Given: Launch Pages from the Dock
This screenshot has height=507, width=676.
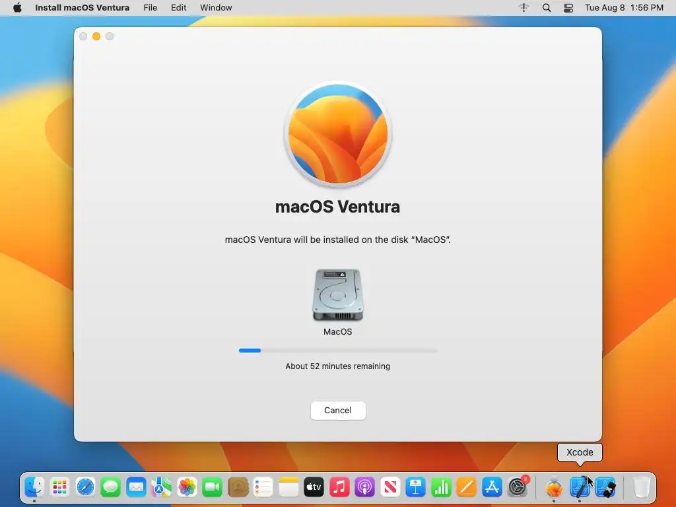Looking at the screenshot, I should [467, 487].
